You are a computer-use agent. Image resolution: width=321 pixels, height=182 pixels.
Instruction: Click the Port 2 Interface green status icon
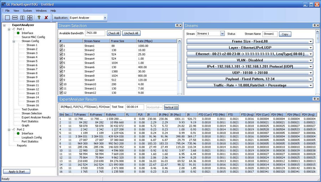click(x=18, y=133)
